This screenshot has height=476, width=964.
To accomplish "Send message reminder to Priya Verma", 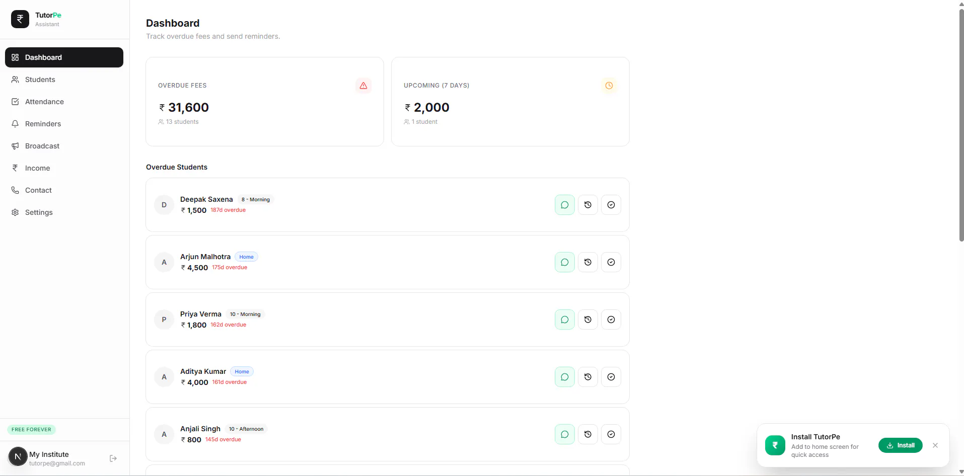I will tap(564, 320).
